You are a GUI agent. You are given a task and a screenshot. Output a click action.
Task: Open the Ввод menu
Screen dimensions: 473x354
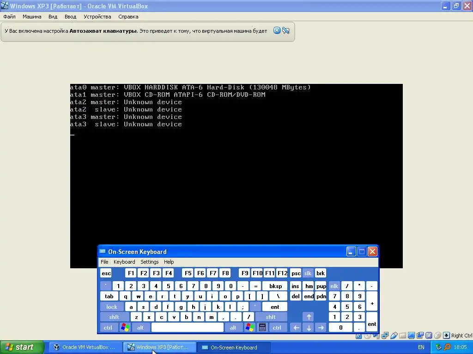[70, 17]
